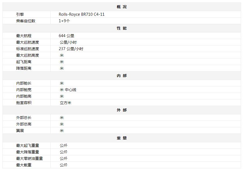Click the 最大零燃油重量 label
The image size is (244, 171).
pyautogui.click(x=29, y=159)
